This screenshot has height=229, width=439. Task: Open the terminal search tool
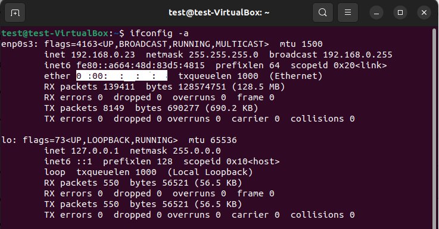[x=322, y=12]
